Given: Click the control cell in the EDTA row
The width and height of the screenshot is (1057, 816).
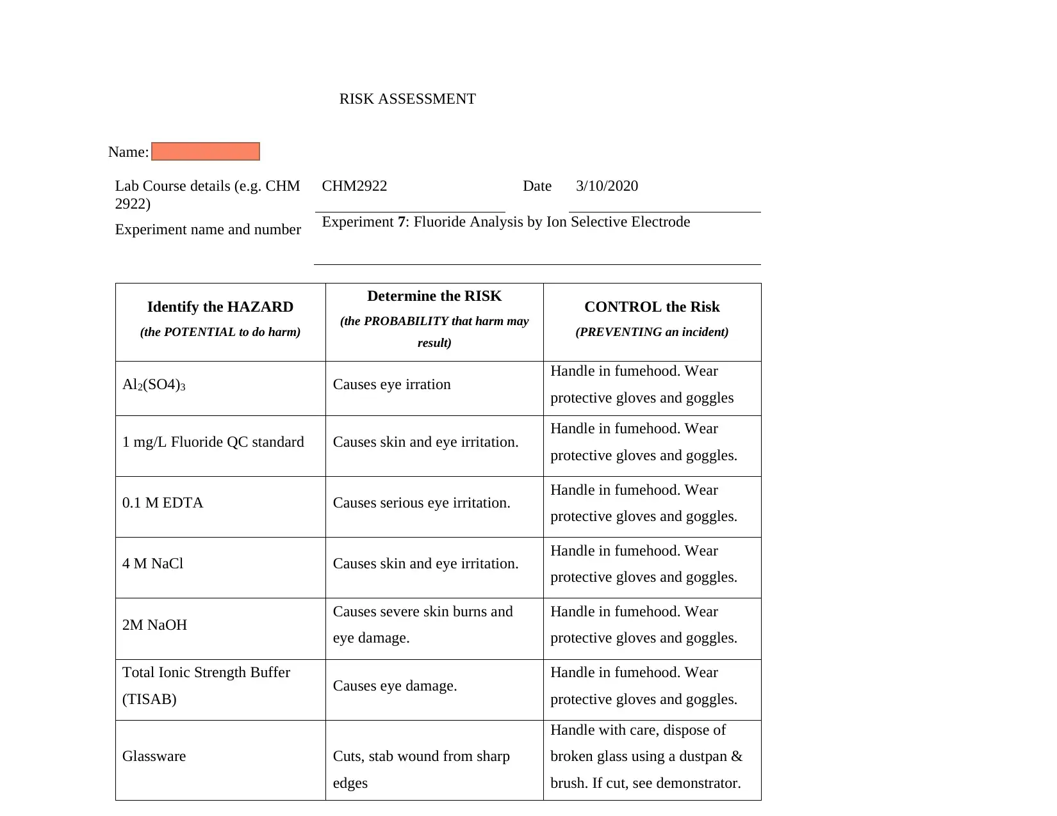Looking at the screenshot, I should [x=652, y=507].
